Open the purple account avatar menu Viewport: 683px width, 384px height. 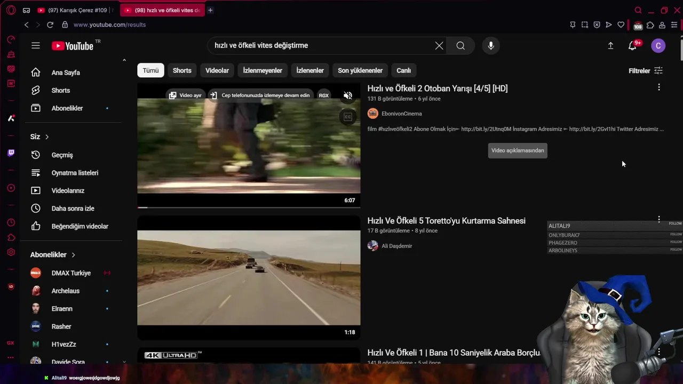(x=658, y=46)
